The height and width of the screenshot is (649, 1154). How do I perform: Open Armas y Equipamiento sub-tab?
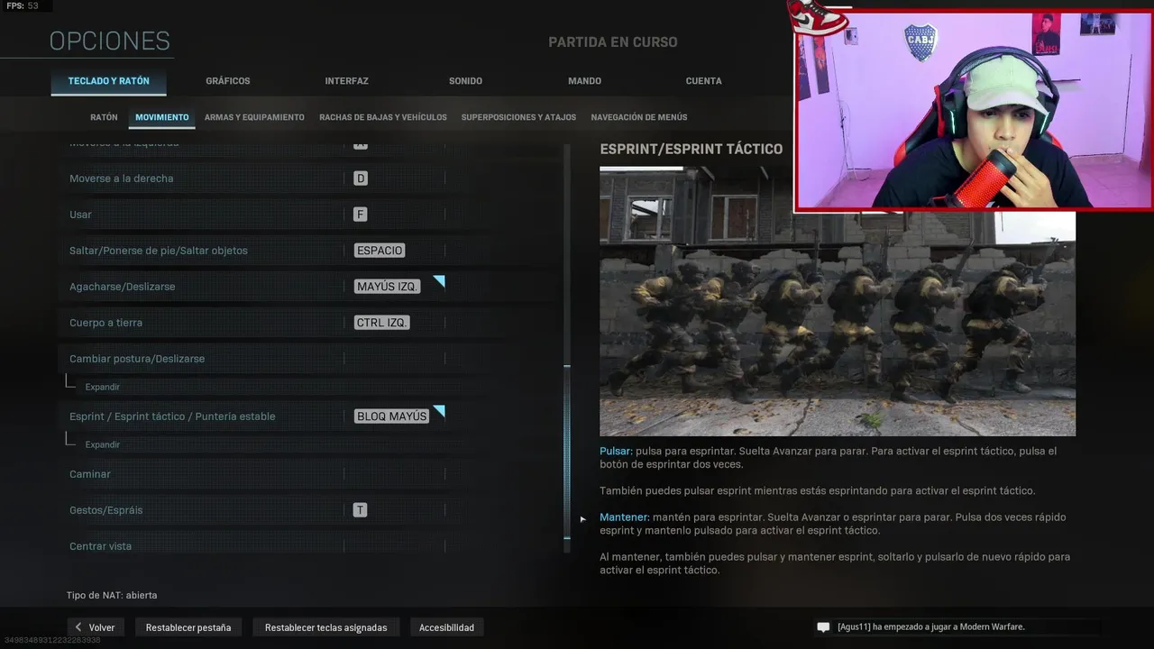(x=254, y=117)
